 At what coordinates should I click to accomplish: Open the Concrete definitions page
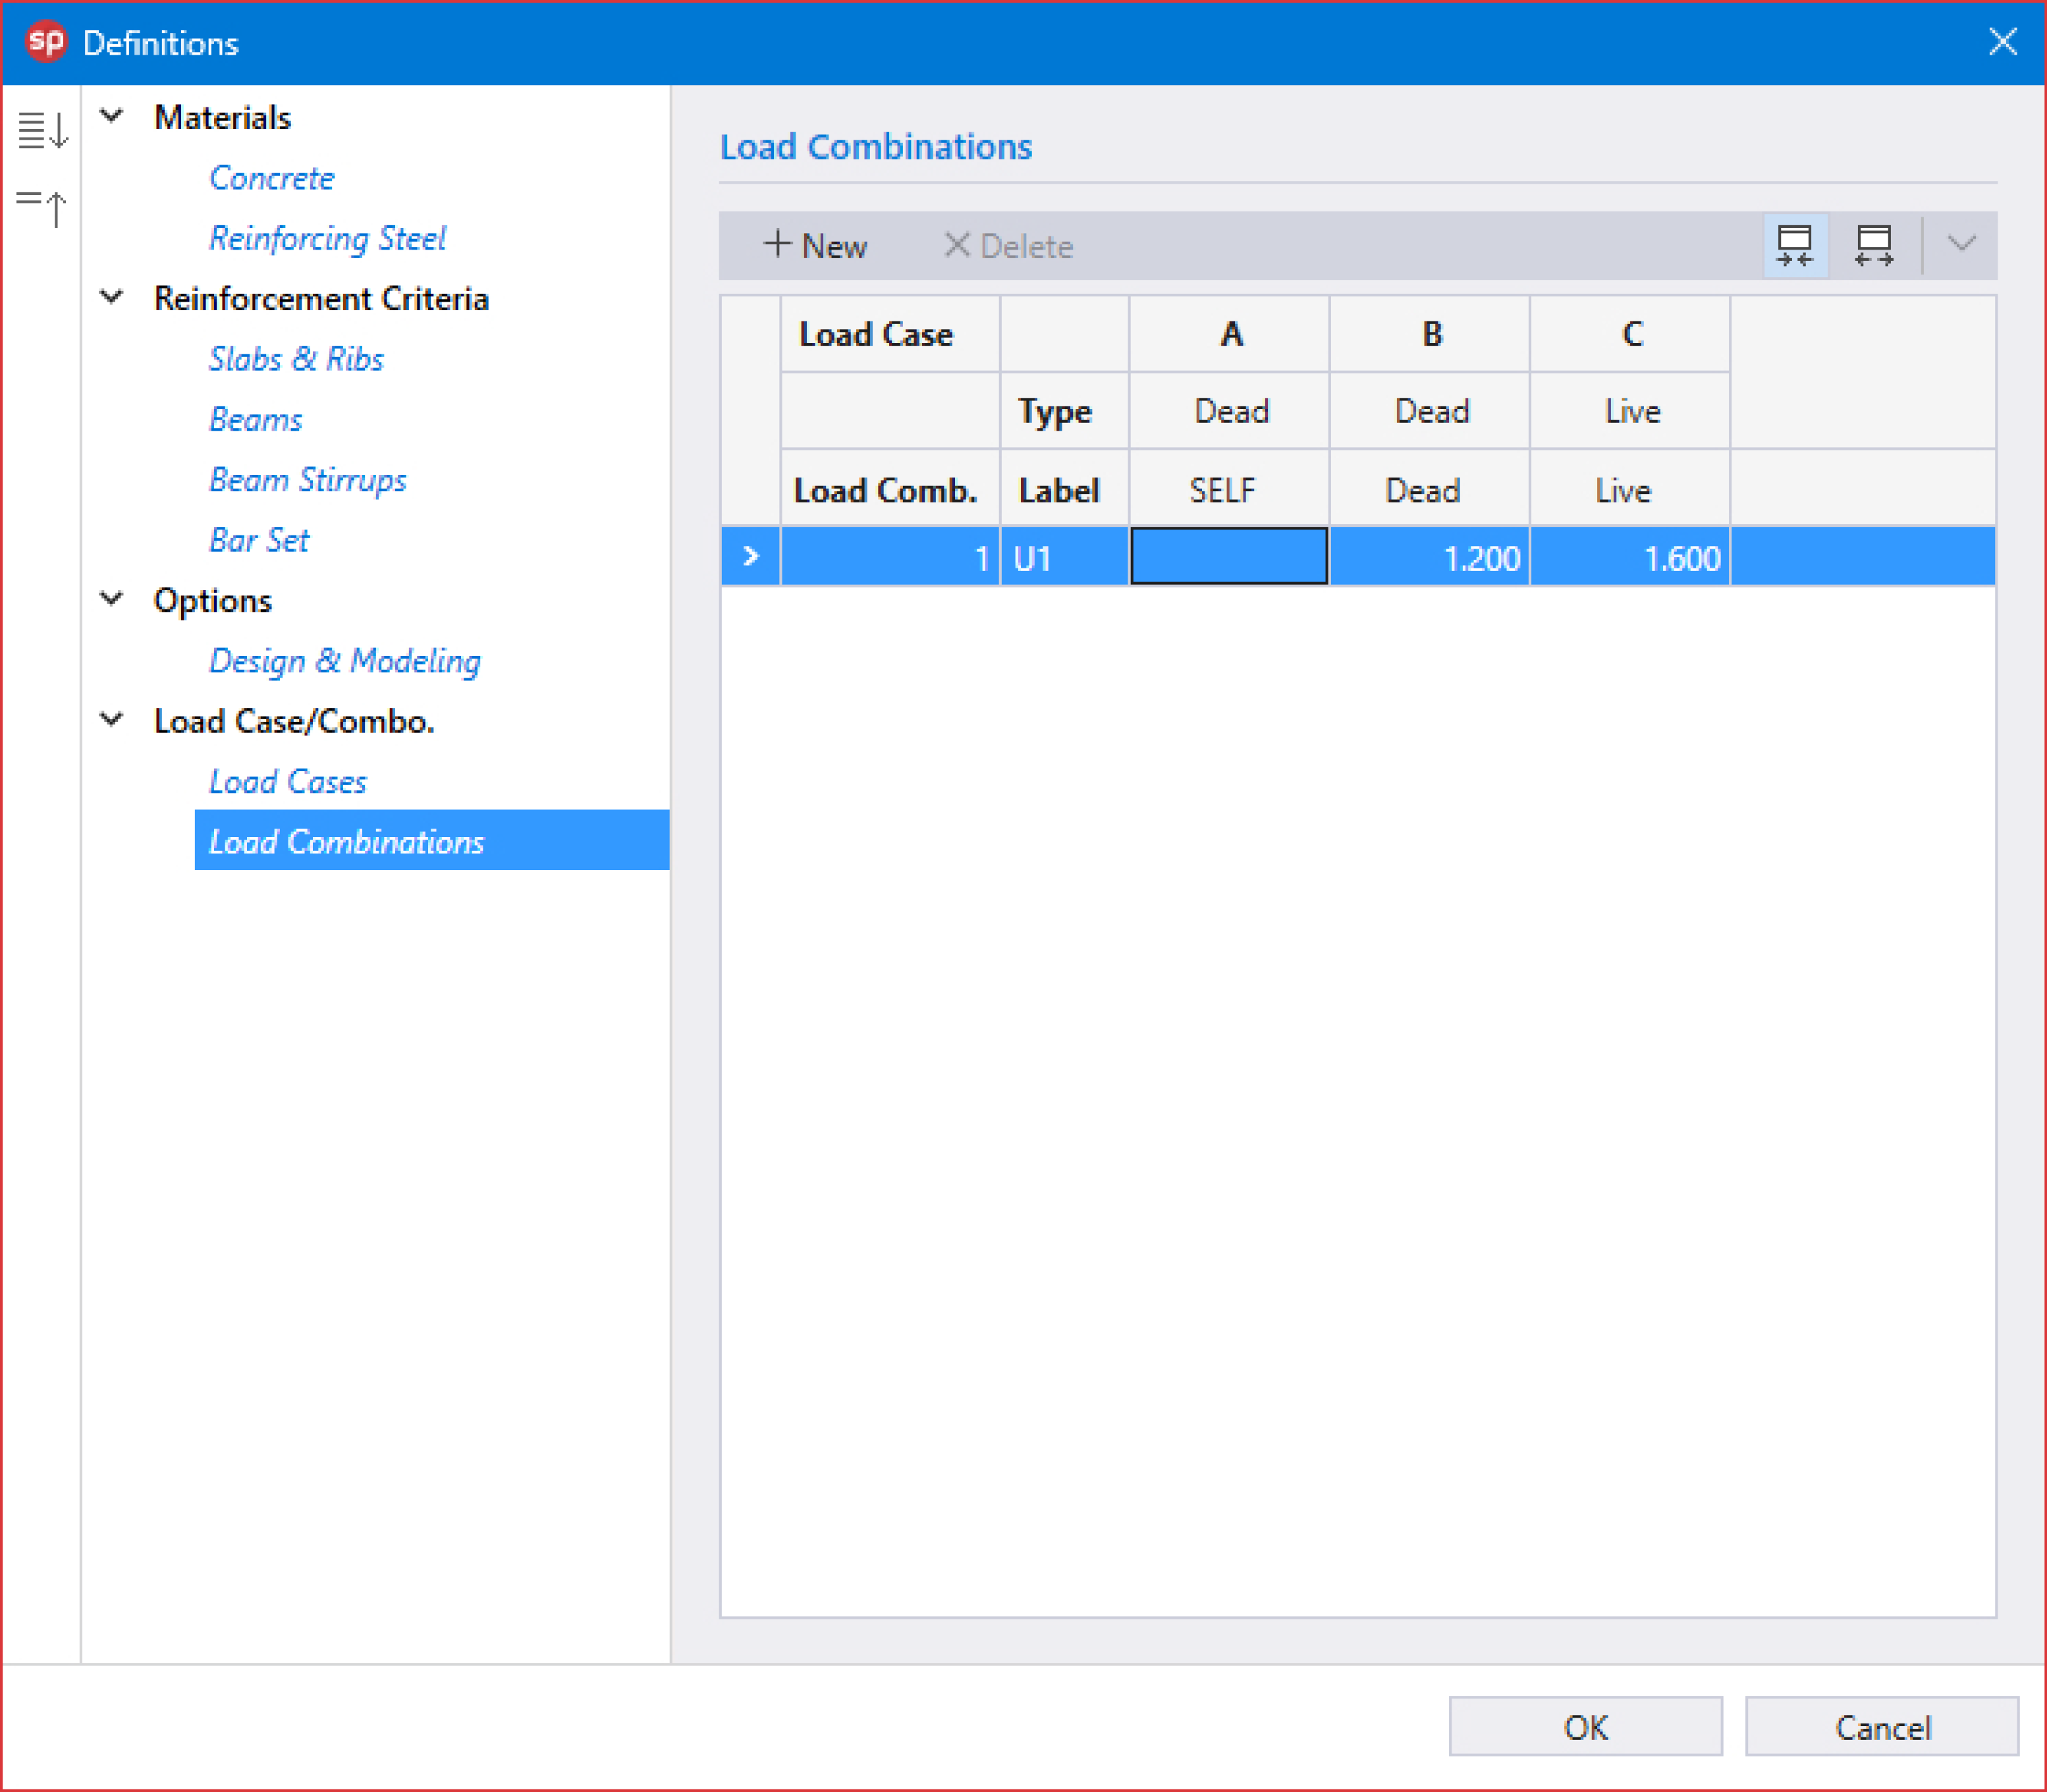271,178
